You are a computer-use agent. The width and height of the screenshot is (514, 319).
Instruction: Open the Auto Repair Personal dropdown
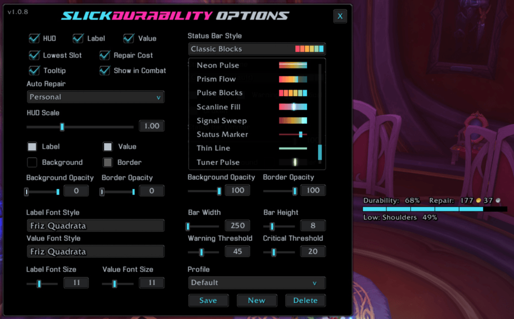tap(95, 97)
